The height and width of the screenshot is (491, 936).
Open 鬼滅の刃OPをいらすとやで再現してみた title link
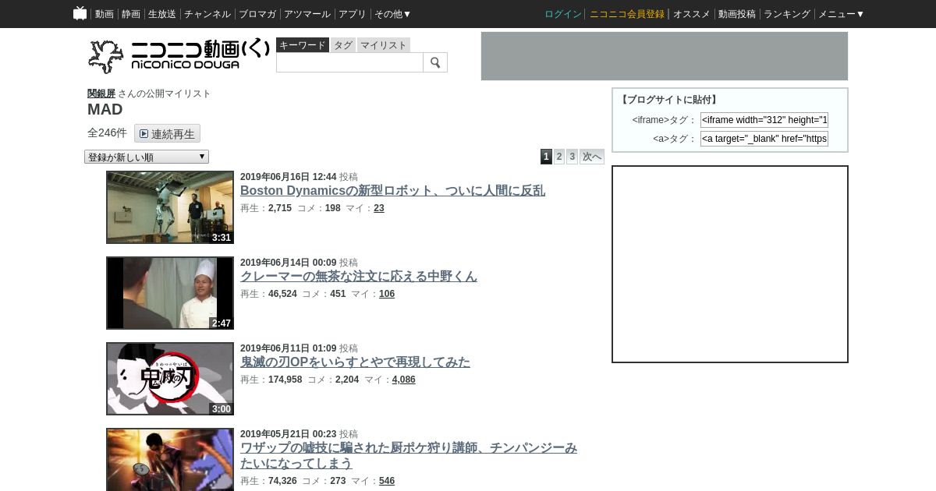355,362
